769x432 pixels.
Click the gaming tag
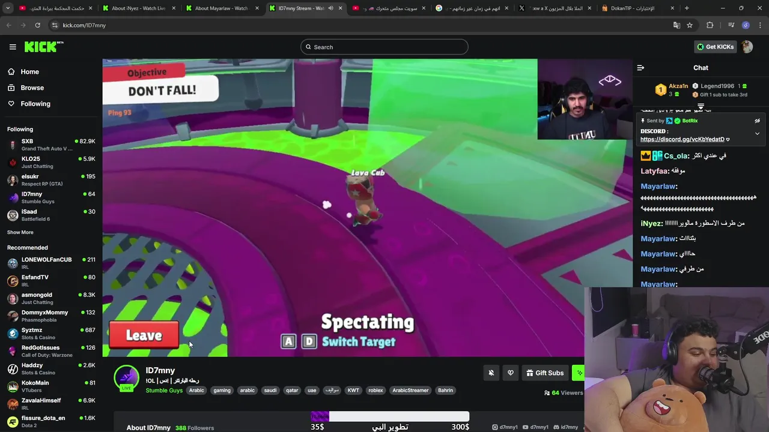(222, 391)
